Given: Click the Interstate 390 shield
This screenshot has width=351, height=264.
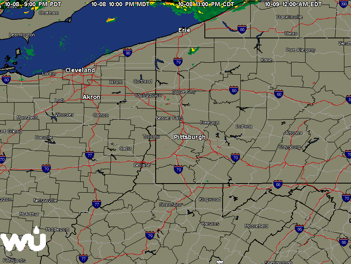Looking at the screenshot, I should click(344, 4).
